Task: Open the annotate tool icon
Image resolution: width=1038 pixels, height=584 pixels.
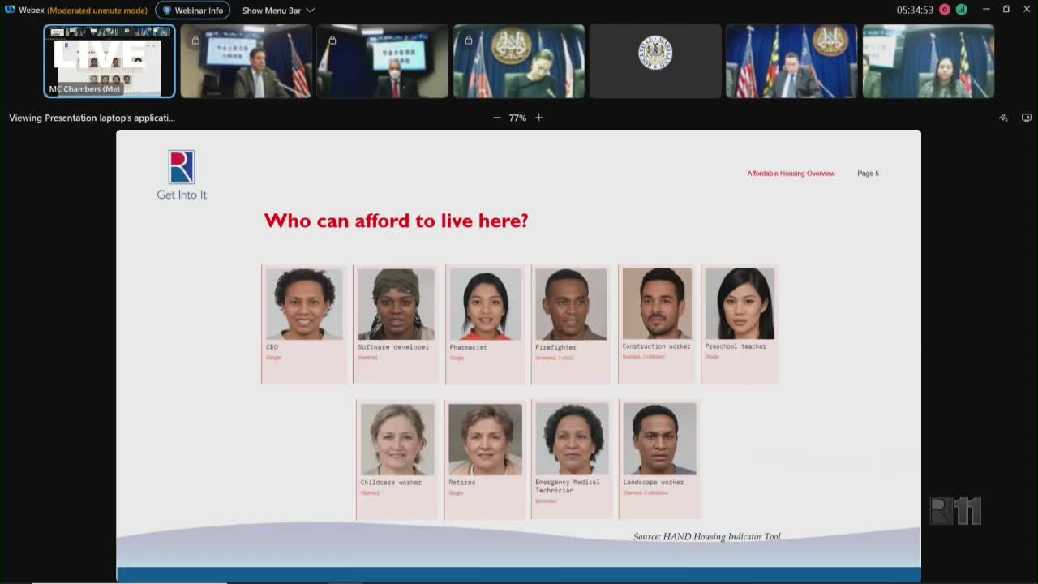Action: [x=1003, y=118]
